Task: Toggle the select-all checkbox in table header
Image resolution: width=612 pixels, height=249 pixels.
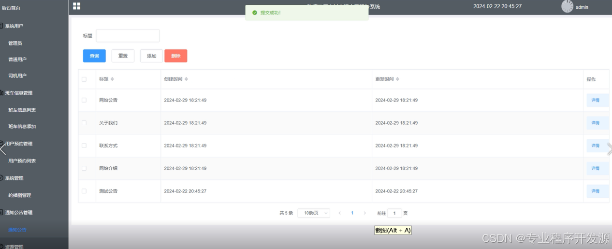Action: 84,79
